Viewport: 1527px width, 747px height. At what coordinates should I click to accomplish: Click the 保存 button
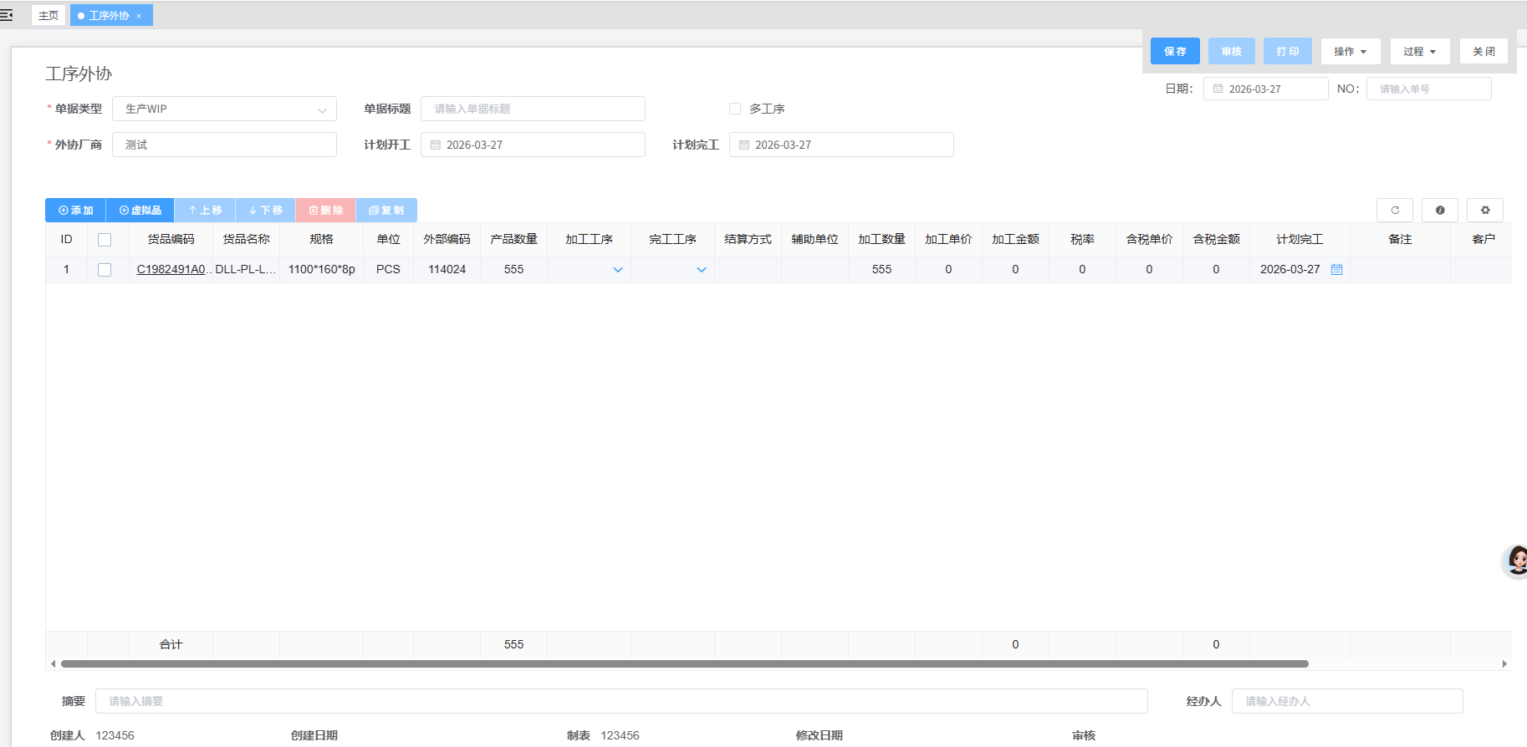tap(1174, 52)
